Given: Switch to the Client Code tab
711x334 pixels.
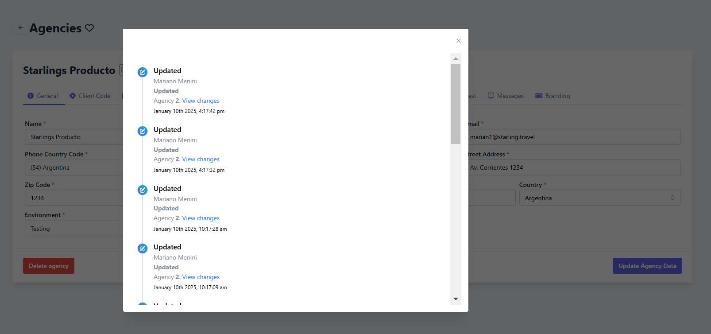Looking at the screenshot, I should 90,96.
